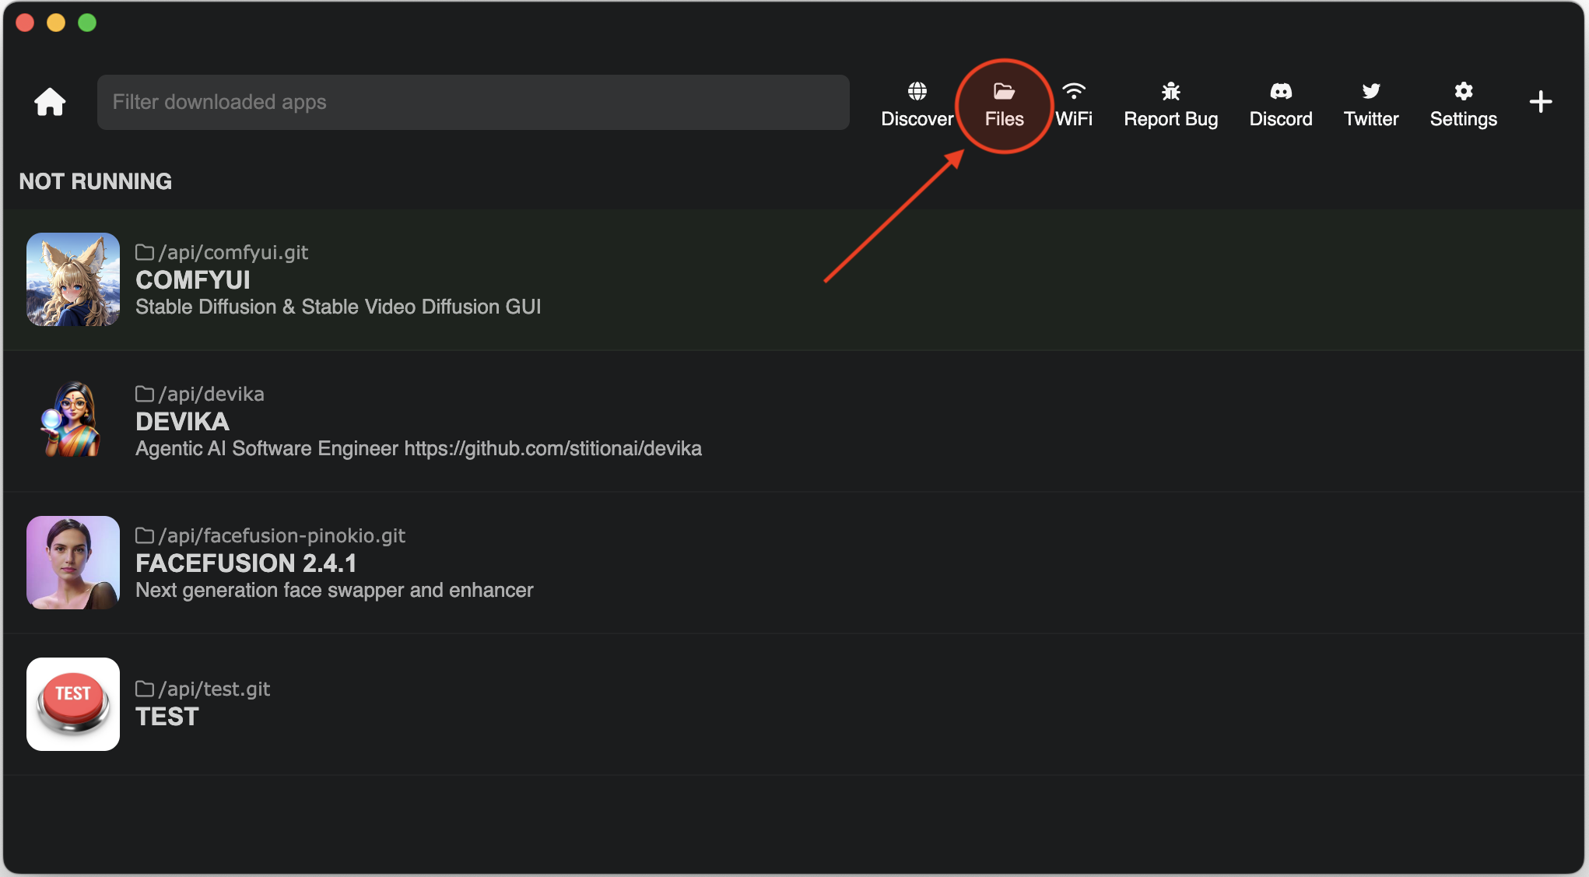Open the Twitter bird icon
The height and width of the screenshot is (877, 1589).
(1371, 91)
